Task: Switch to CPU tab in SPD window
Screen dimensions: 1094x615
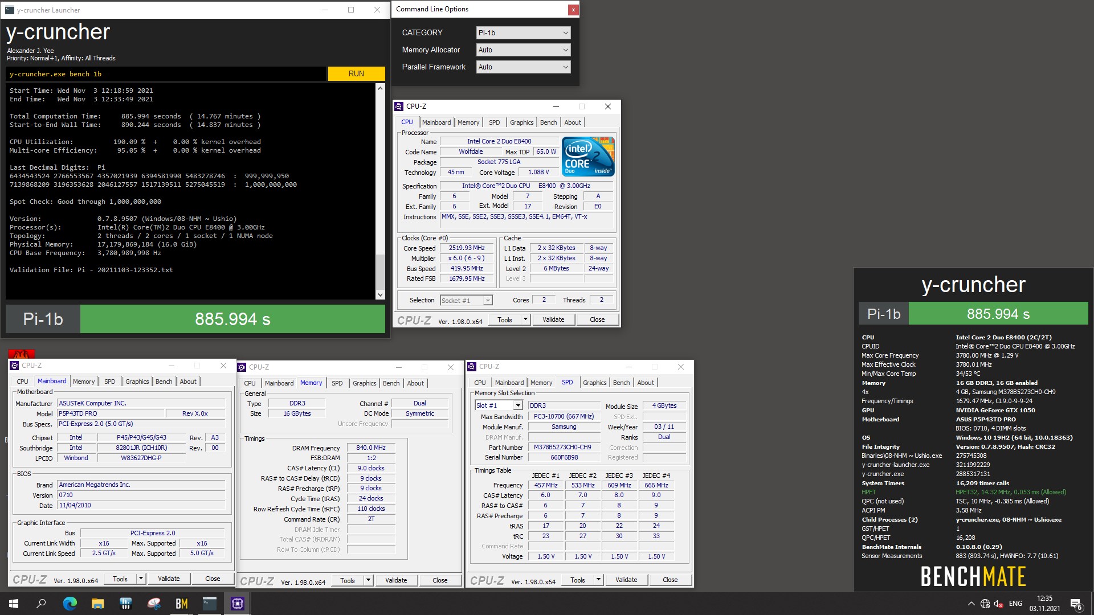Action: pos(480,383)
